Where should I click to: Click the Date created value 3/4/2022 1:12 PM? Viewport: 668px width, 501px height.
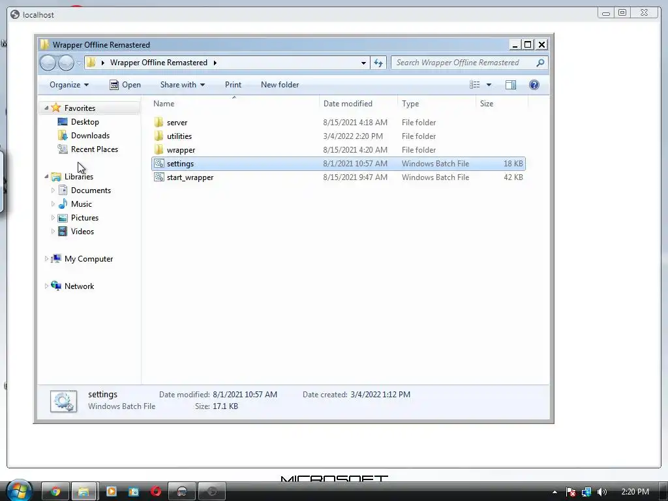coord(380,395)
